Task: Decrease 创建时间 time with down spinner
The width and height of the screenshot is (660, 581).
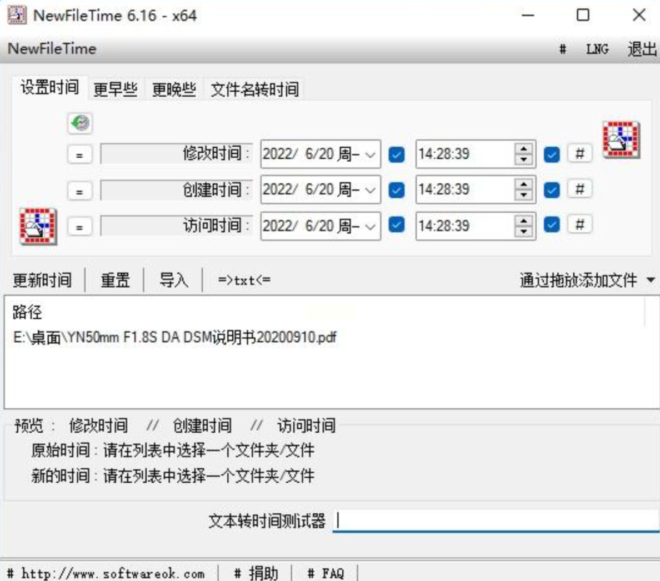Action: coord(524,195)
